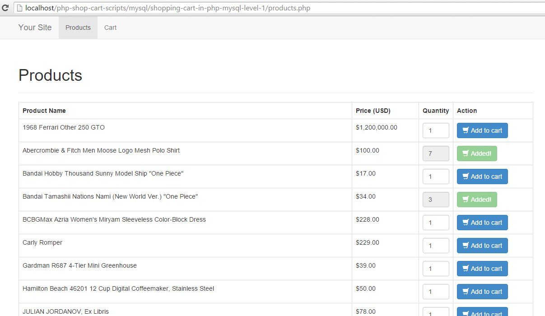Select Gardman R687 4-Tier Mini Greenhouse name

coord(79,266)
